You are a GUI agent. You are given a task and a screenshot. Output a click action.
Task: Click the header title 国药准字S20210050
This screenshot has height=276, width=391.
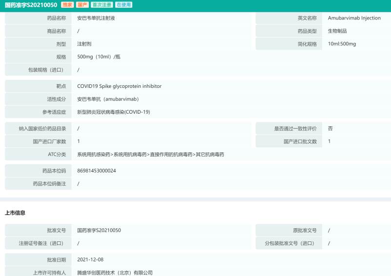31,5
